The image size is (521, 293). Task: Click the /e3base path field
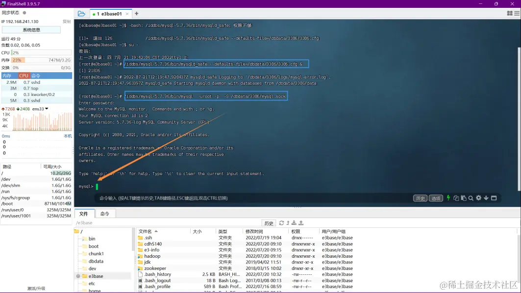click(168, 223)
